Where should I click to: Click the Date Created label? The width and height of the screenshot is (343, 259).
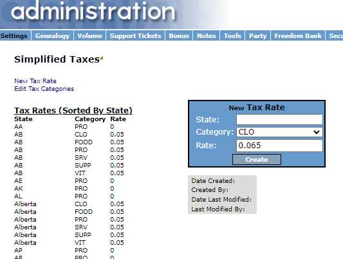[x=213, y=181]
